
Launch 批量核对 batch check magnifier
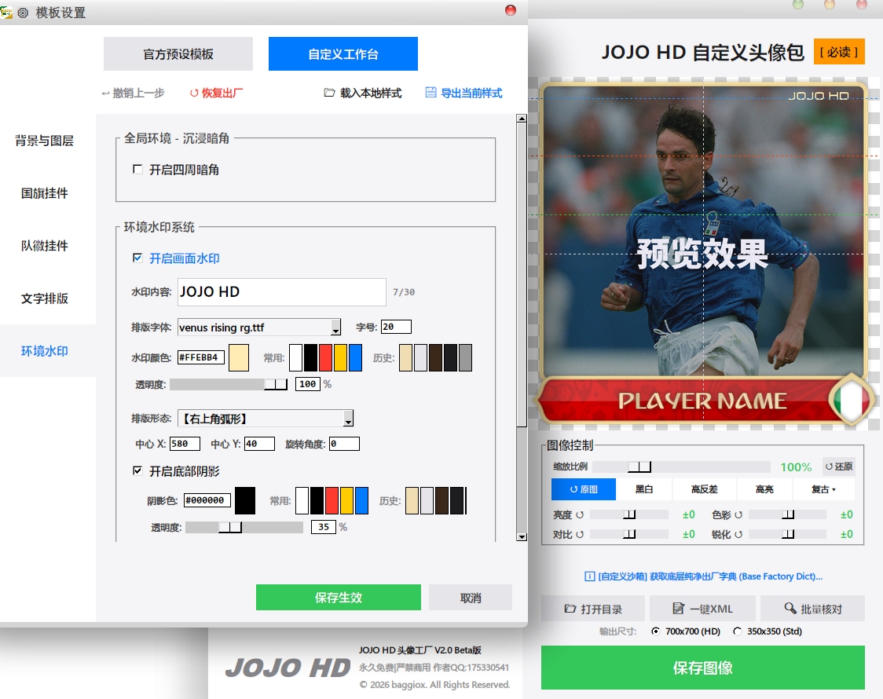(812, 609)
